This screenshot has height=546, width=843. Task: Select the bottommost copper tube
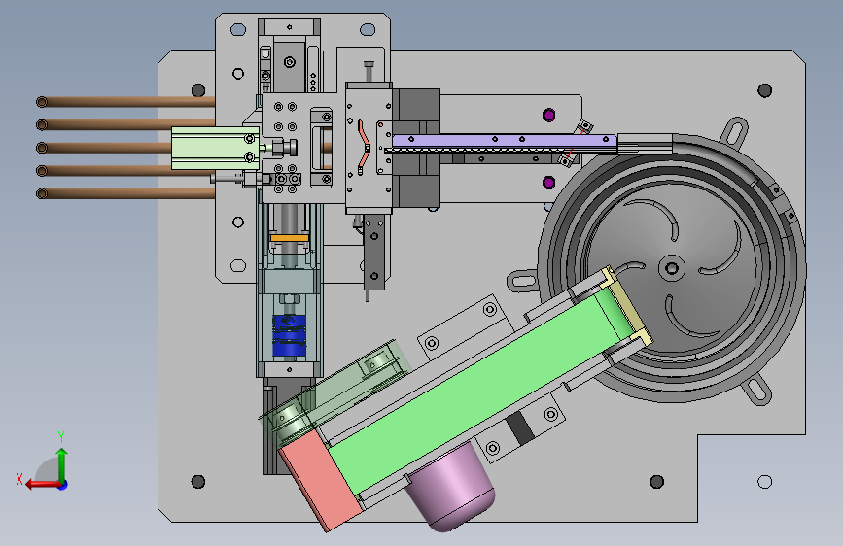click(125, 193)
